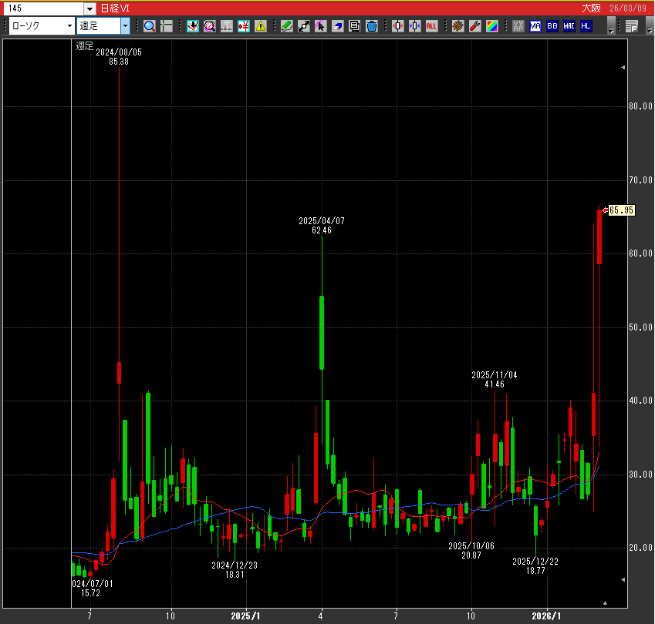Click the candle narrow (blue arrows) icon
Screen dimensions: 655x624
click(x=414, y=26)
